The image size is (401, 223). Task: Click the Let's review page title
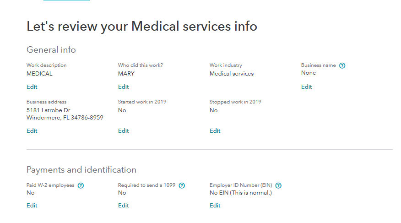pyautogui.click(x=142, y=27)
